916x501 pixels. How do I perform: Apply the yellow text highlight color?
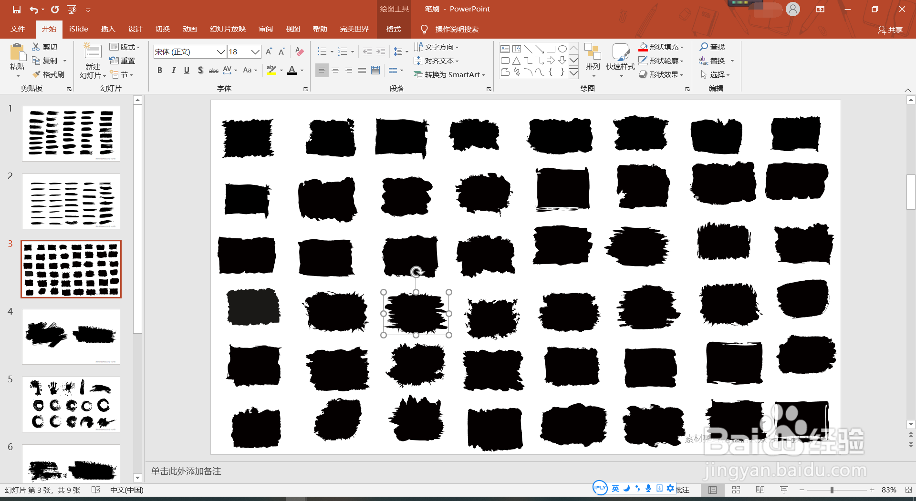pyautogui.click(x=271, y=71)
